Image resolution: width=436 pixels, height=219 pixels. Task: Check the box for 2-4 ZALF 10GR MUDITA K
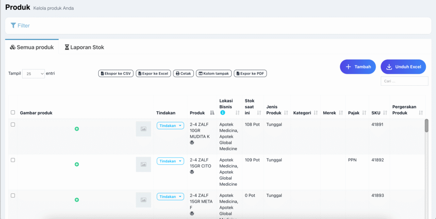(13, 124)
